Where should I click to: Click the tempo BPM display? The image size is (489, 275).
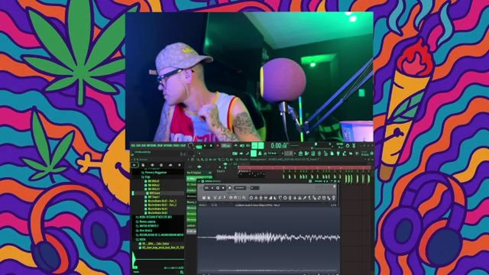point(226,146)
